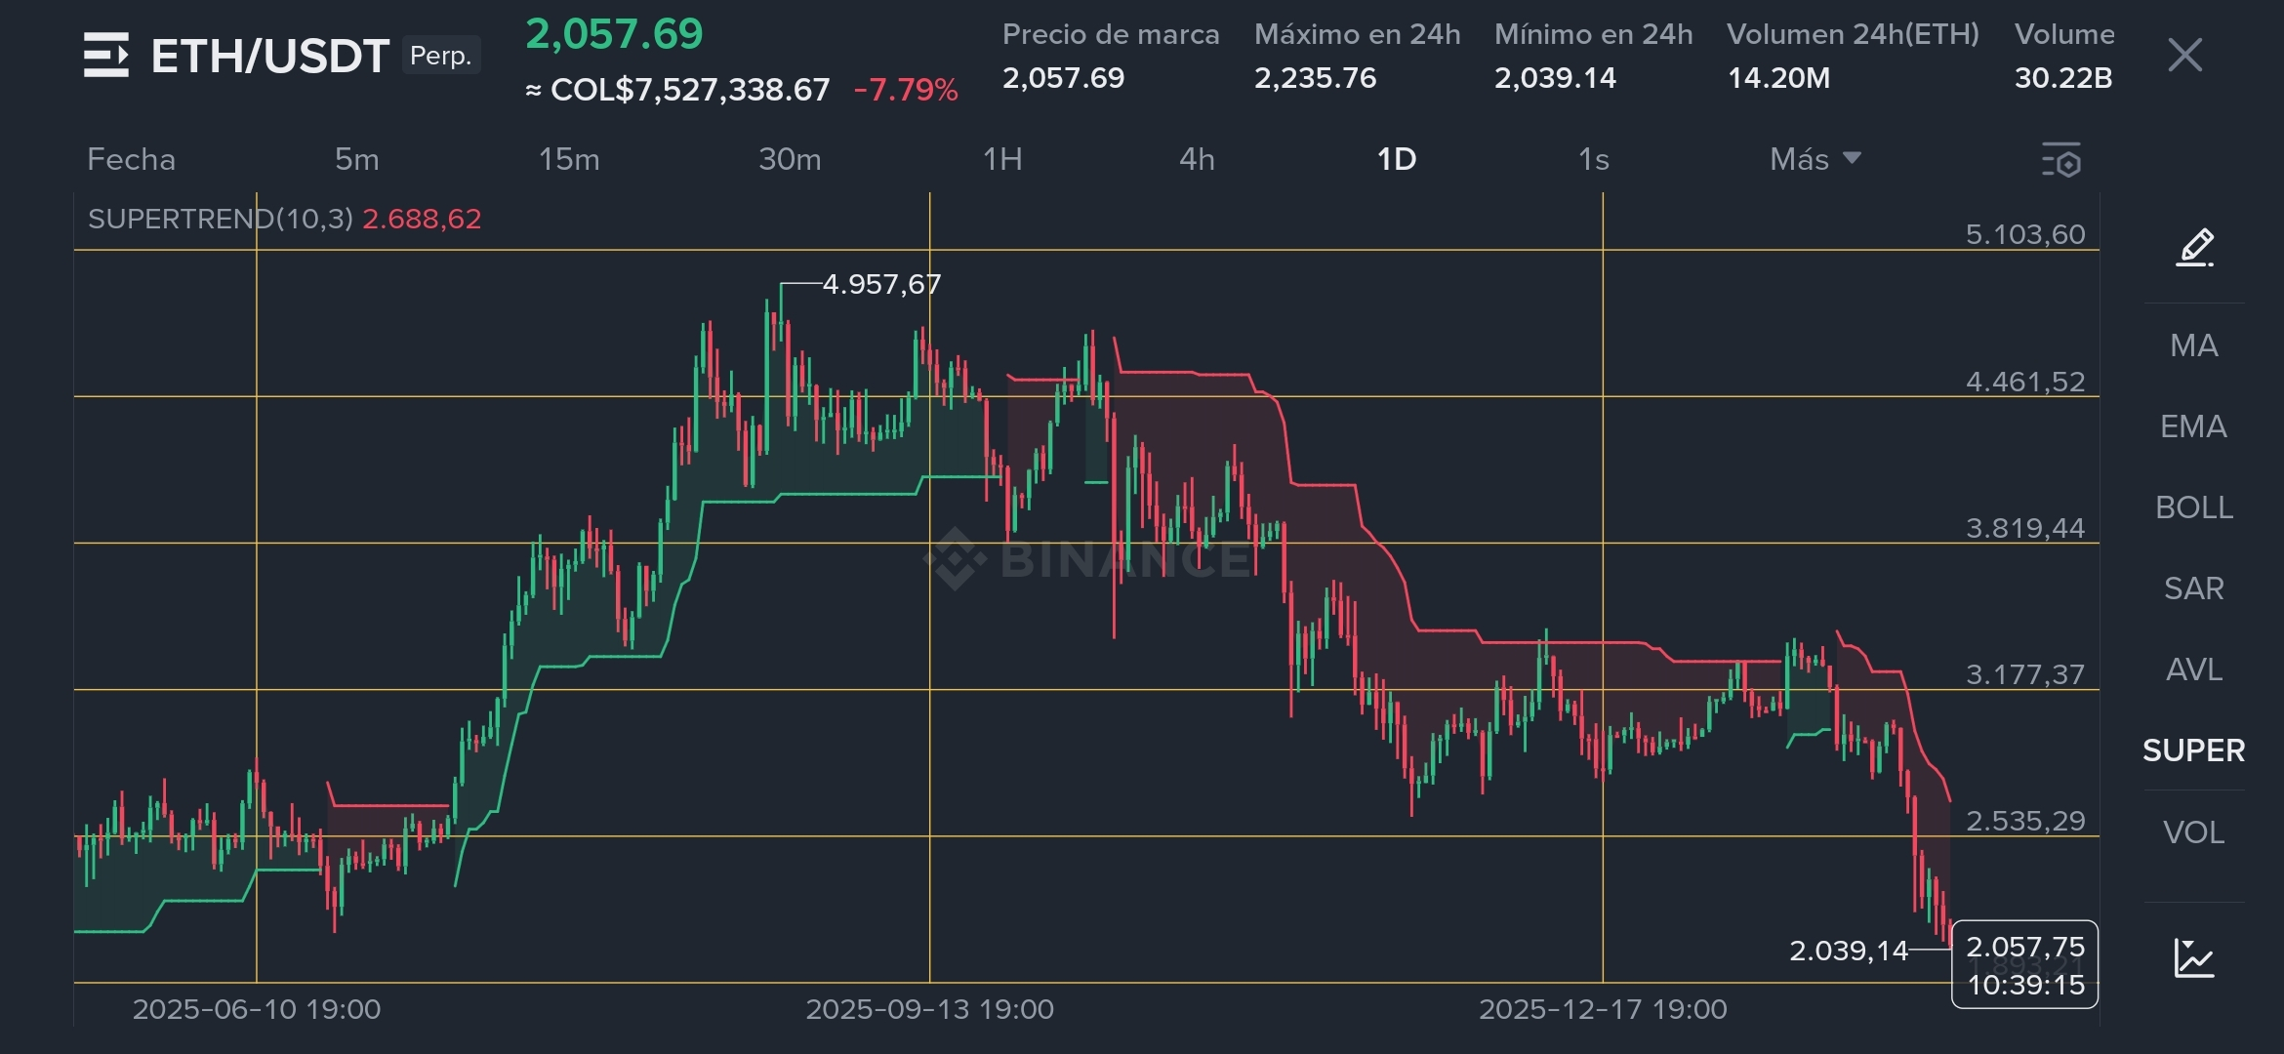Close the fullscreen chart with X
The image size is (2284, 1054).
(x=2184, y=56)
